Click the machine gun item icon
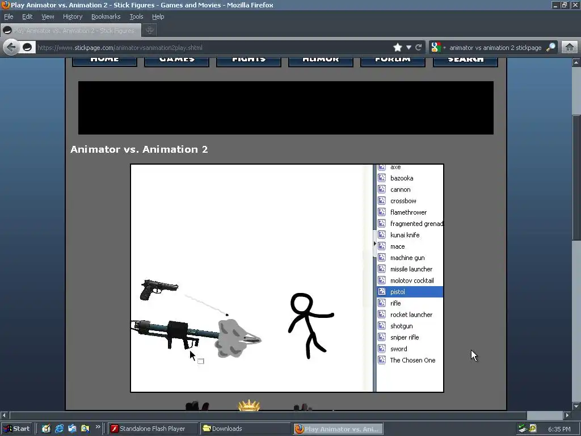581x436 pixels. point(382,258)
